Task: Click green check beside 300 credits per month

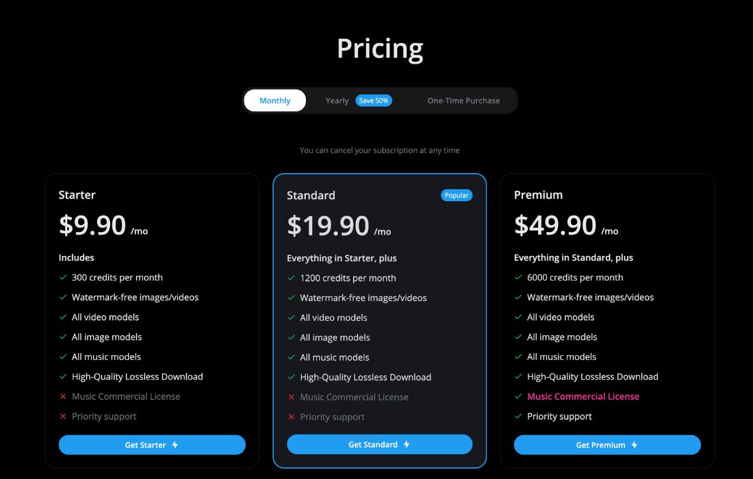Action: (x=63, y=278)
